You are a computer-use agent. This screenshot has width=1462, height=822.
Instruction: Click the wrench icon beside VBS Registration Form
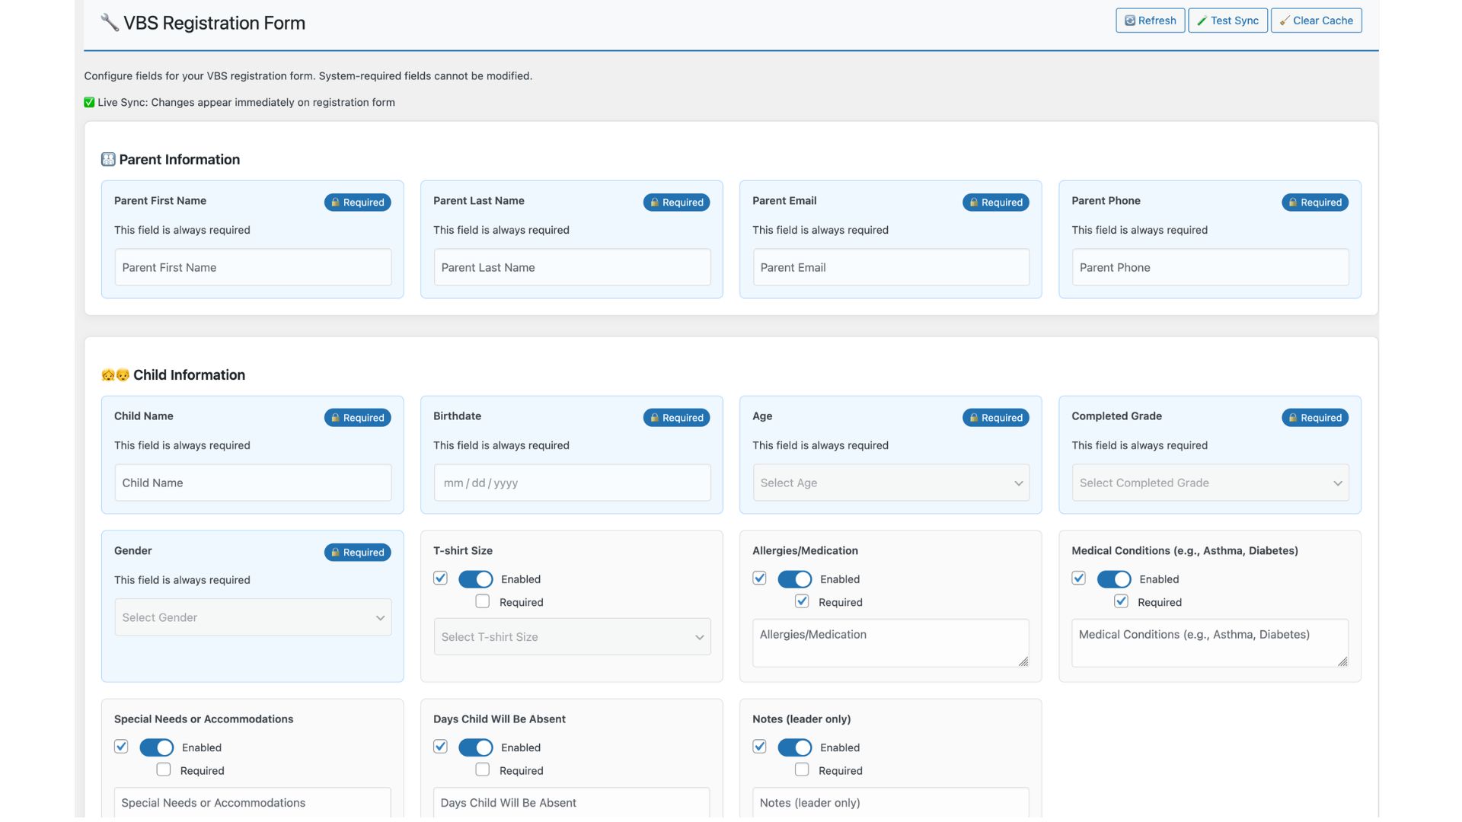click(110, 22)
